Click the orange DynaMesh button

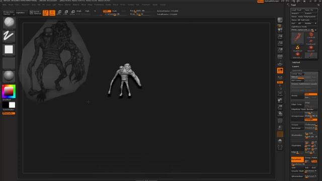(297, 159)
